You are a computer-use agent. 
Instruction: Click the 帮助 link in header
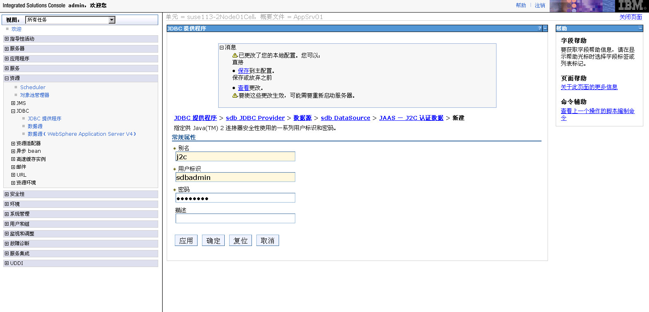521,5
